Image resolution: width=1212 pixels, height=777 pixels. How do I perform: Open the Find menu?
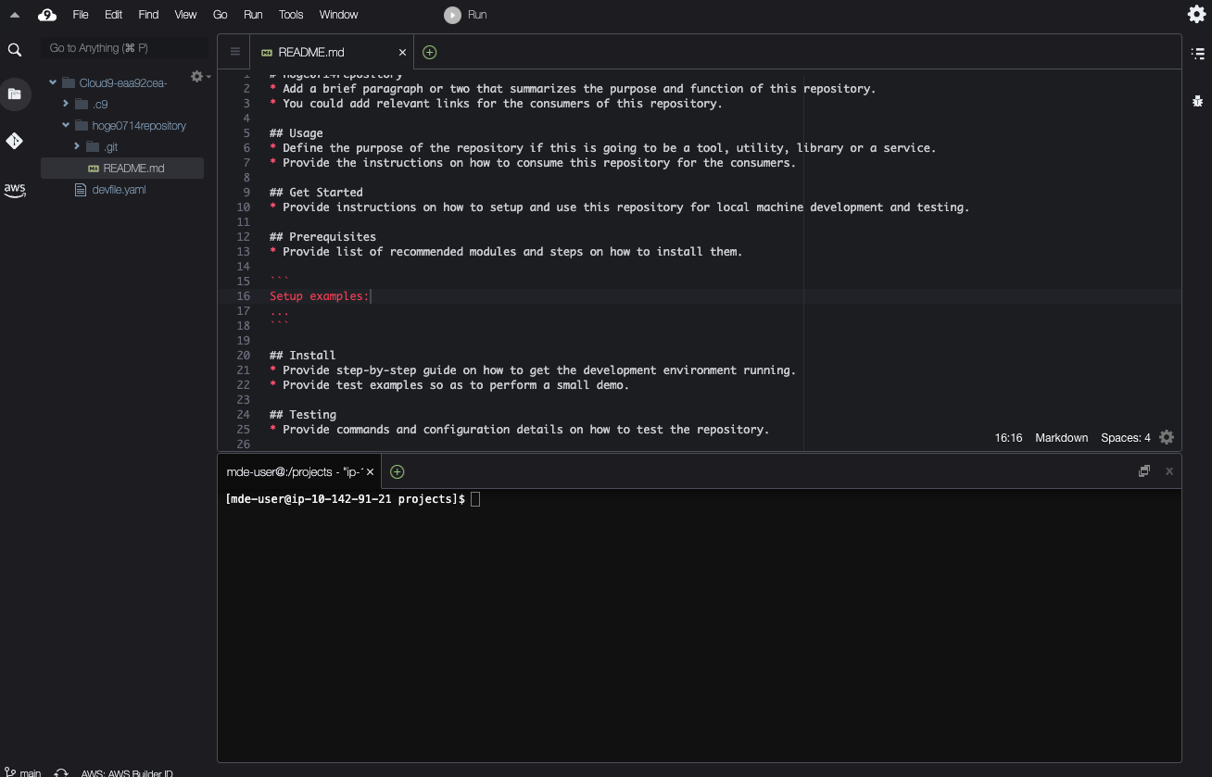tap(148, 15)
